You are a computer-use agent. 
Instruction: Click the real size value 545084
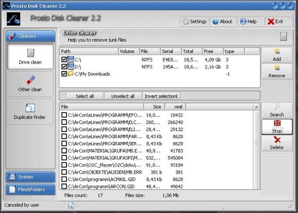coord(175,158)
